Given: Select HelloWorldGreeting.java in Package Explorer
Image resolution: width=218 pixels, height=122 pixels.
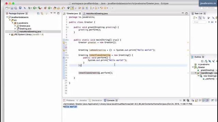Looking at the screenshot, I should click(30, 32).
